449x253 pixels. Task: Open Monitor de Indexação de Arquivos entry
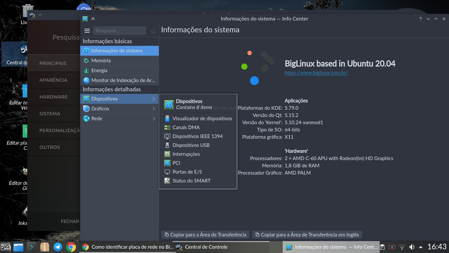click(x=119, y=80)
